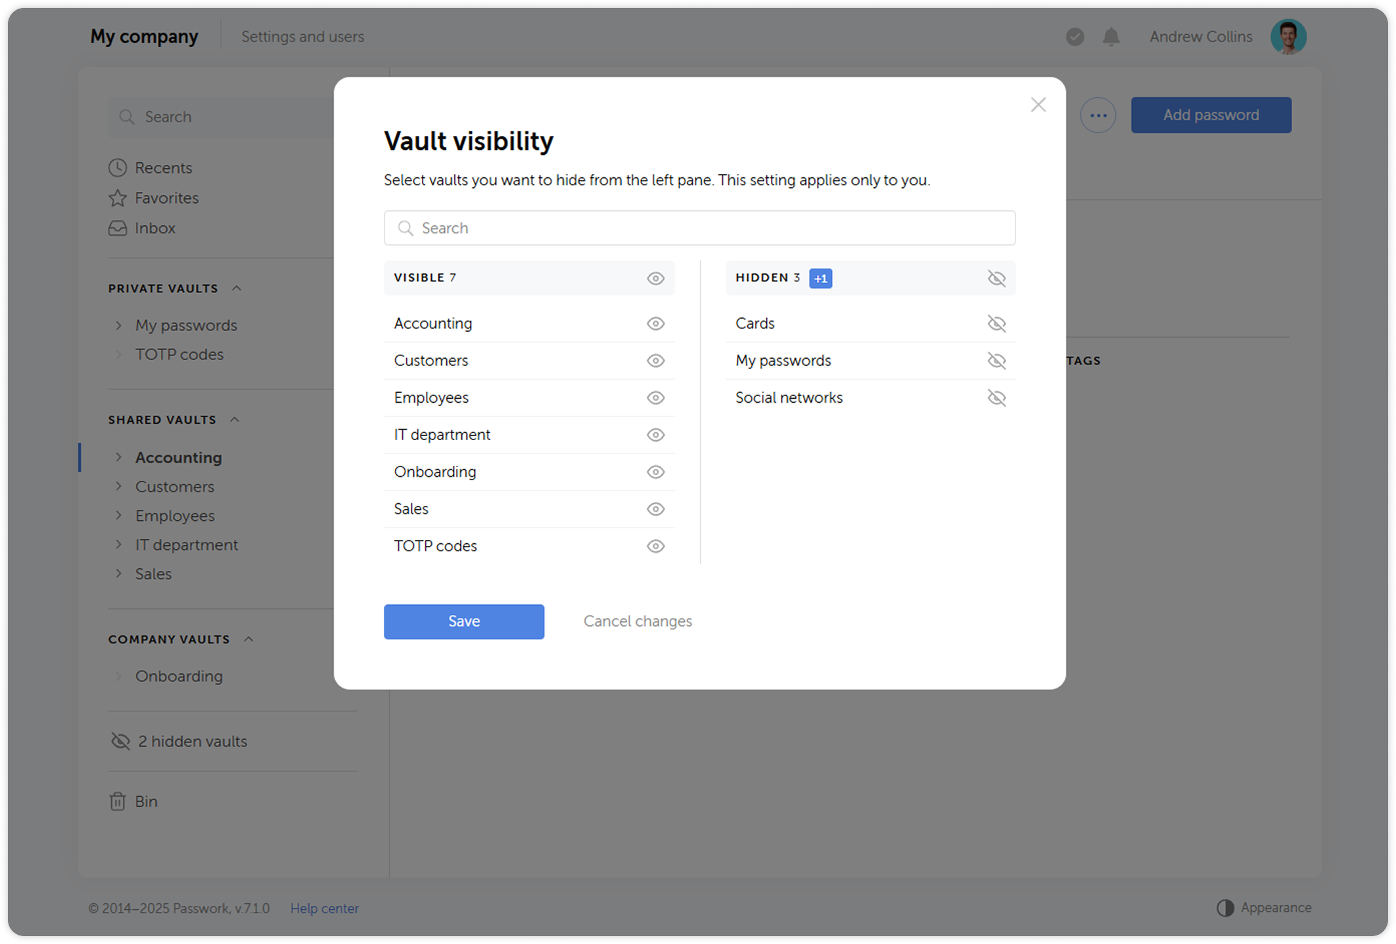
Task: Collapse the Shared Vaults section
Action: pyautogui.click(x=236, y=419)
